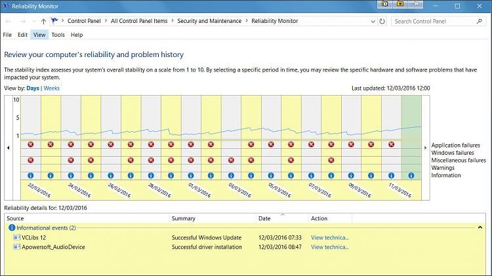
Task: Click the miscellaneous failure icon for 01/03/2016
Action: 191,160
